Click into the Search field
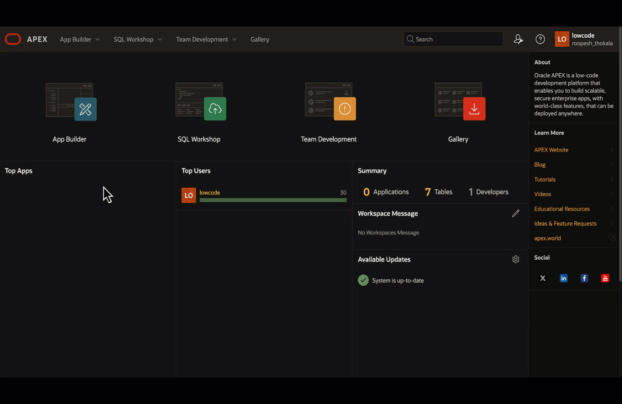The width and height of the screenshot is (622, 404). click(457, 39)
